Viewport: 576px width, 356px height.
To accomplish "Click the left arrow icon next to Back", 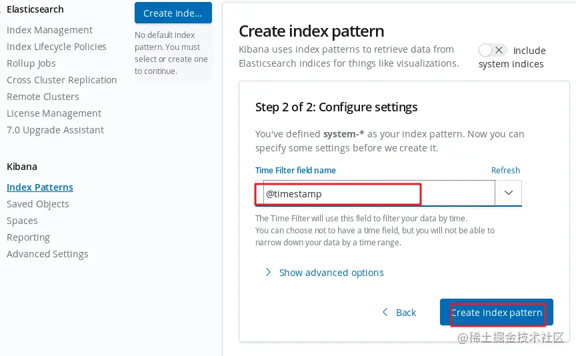I will tap(385, 312).
